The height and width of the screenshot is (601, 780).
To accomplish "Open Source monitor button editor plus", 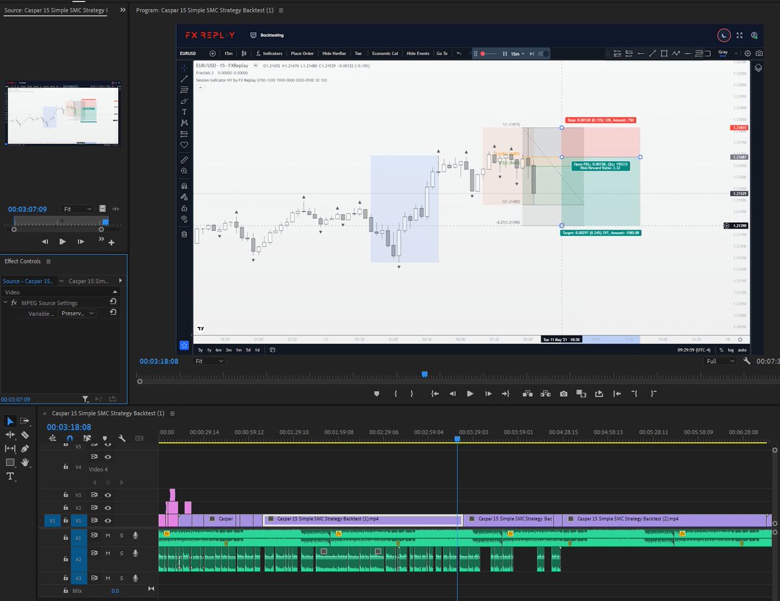I will [x=112, y=243].
